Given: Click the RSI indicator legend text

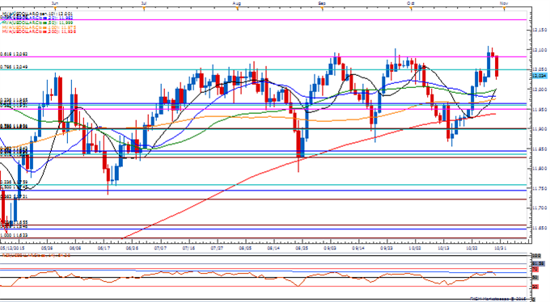Looking at the screenshot, I should click(36, 255).
